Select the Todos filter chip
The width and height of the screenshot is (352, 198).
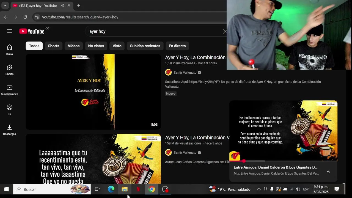click(34, 46)
